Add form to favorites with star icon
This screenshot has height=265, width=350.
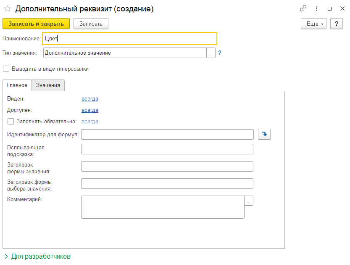[8, 9]
